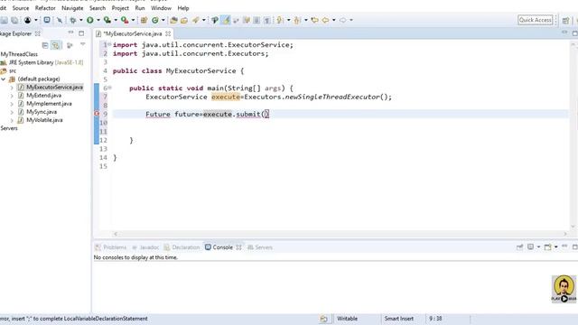Open the Run menu

point(140,8)
